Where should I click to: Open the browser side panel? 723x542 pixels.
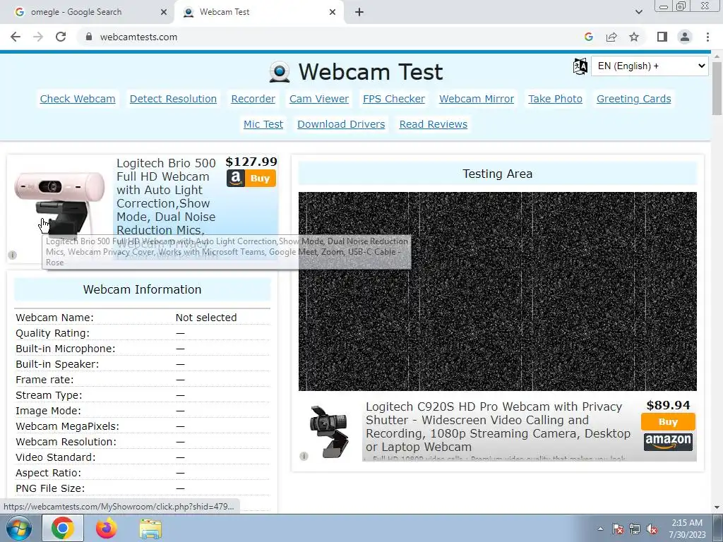(662, 37)
